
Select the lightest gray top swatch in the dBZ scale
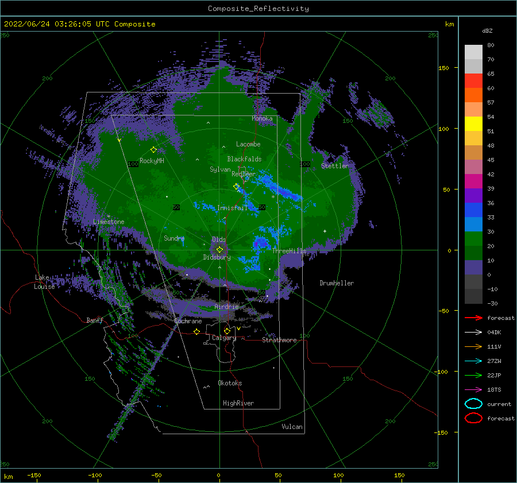click(x=473, y=52)
